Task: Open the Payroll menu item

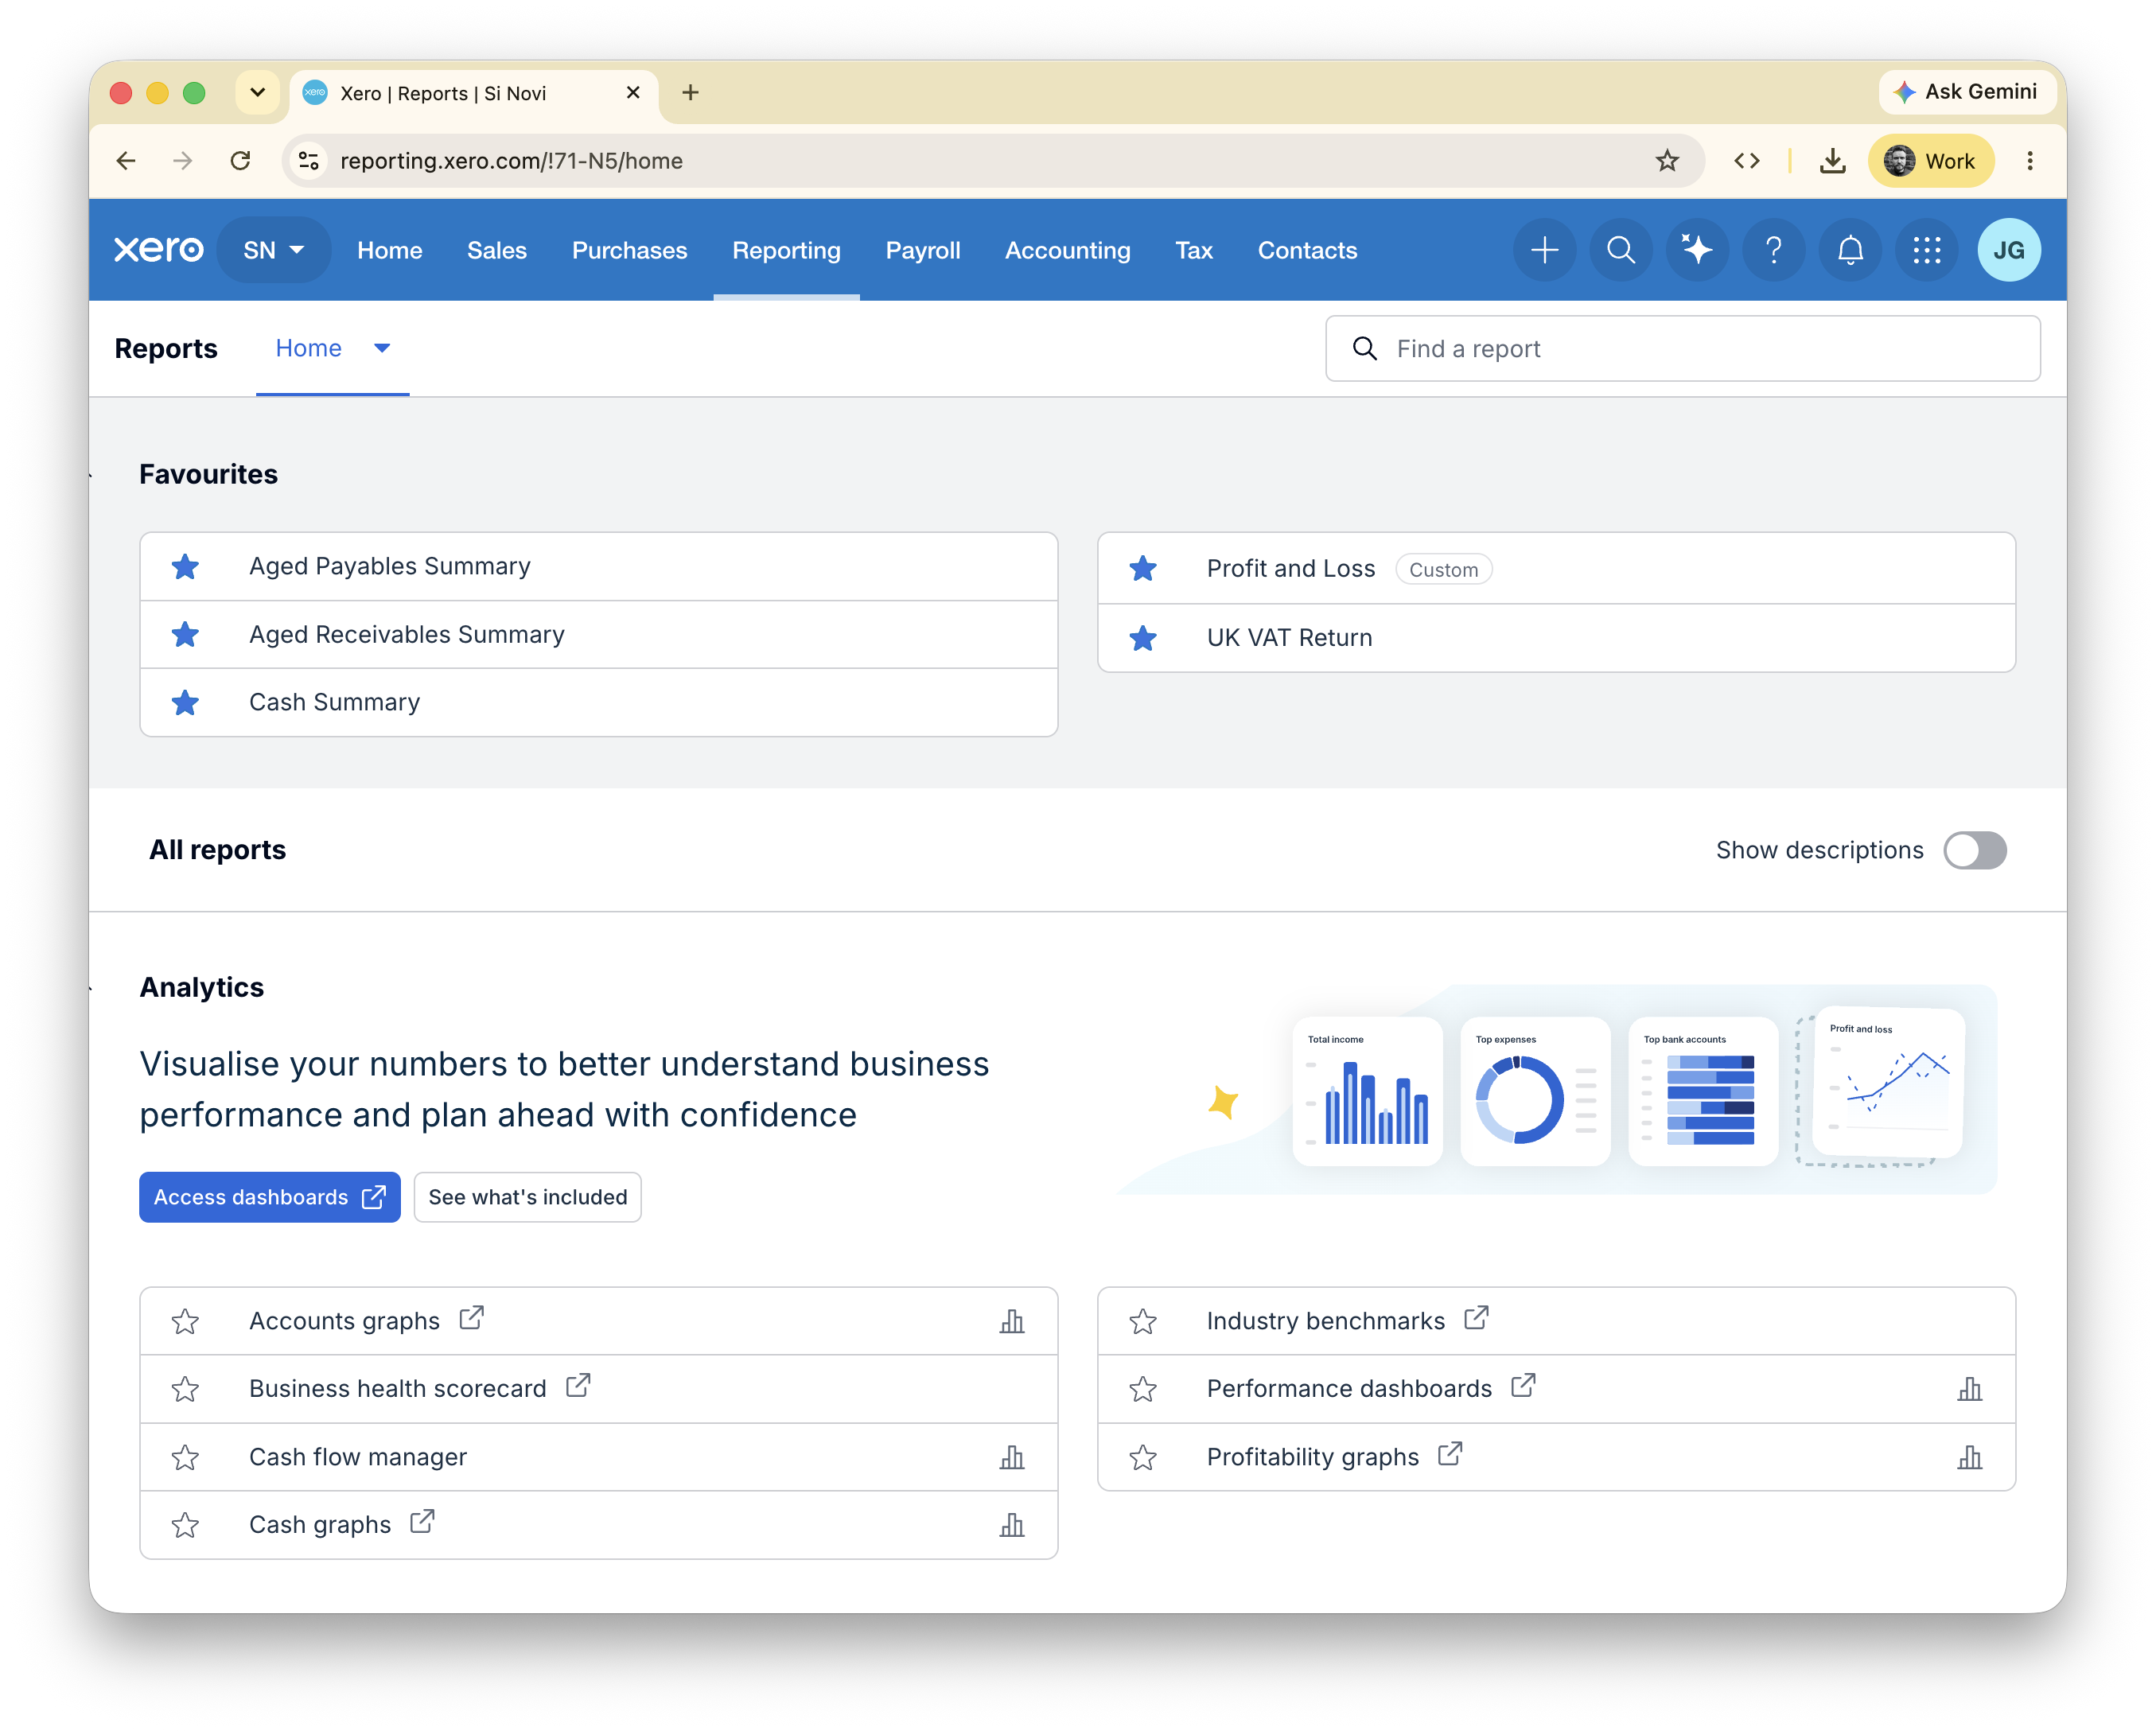Action: (x=922, y=250)
